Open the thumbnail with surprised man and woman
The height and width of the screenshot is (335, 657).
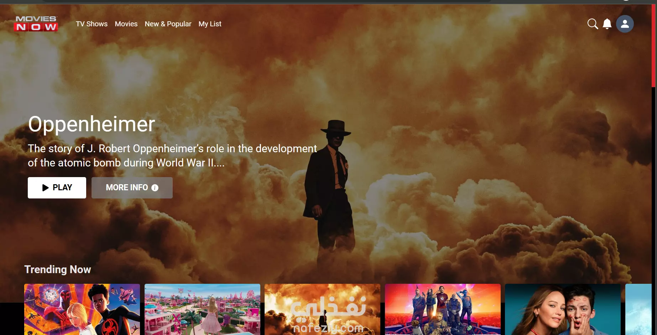point(563,309)
